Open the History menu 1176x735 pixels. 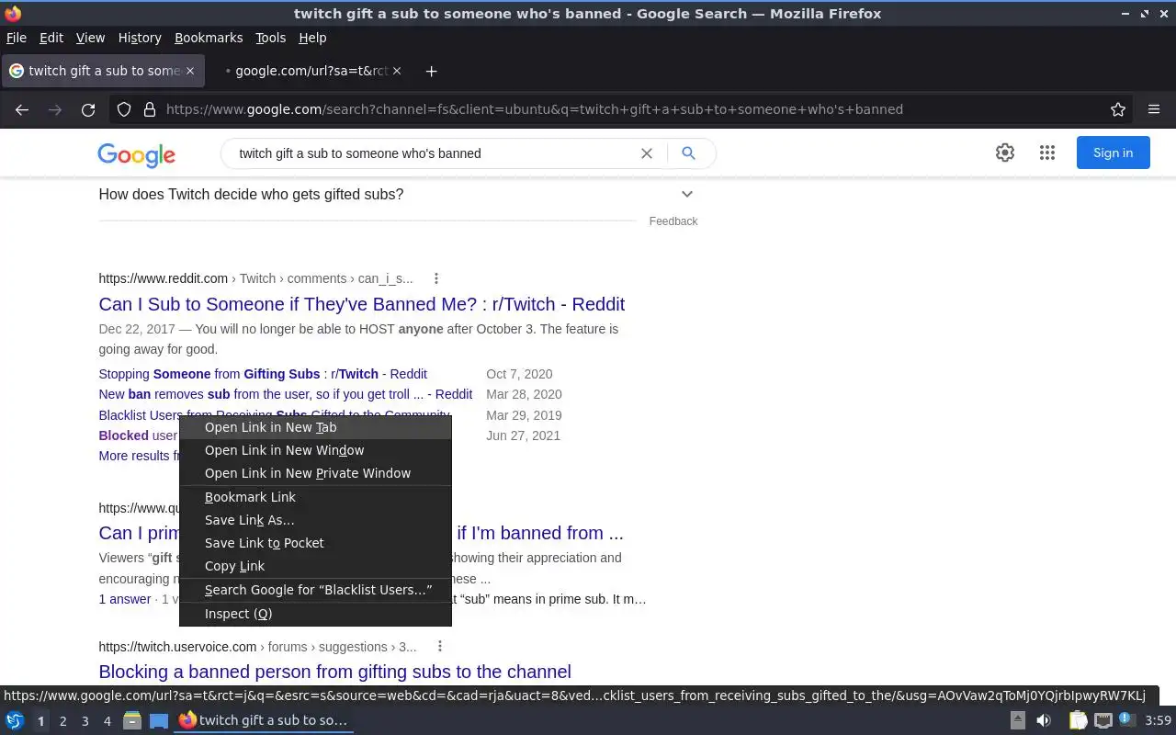140,38
